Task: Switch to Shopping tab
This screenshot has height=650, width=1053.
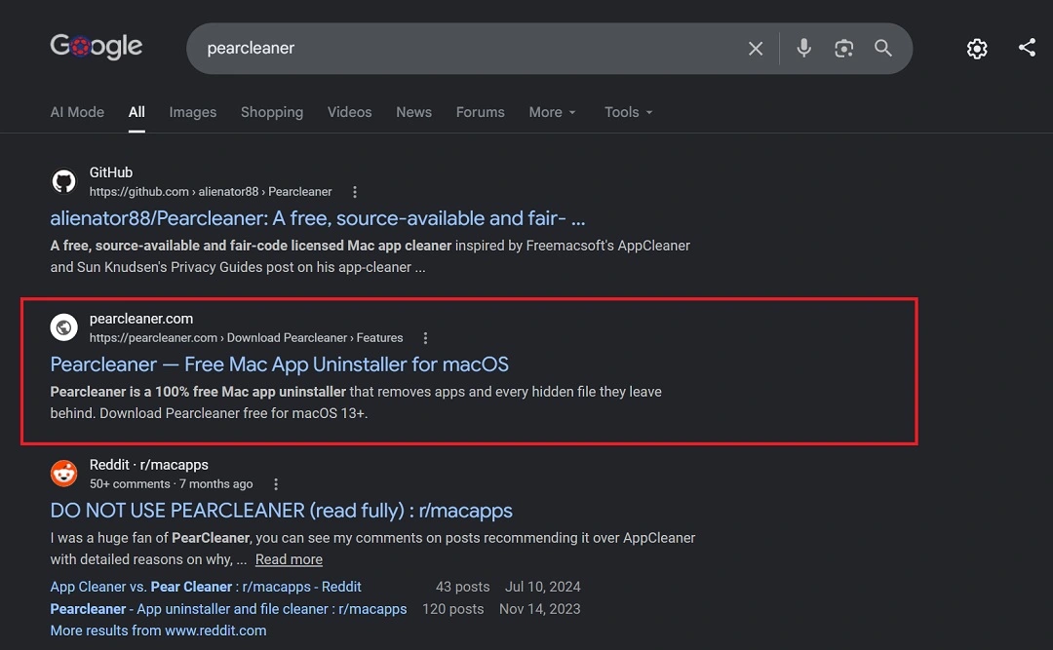Action: [x=272, y=112]
